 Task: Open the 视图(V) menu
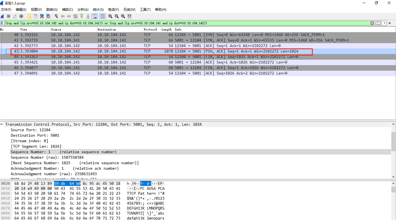[x=36, y=9]
